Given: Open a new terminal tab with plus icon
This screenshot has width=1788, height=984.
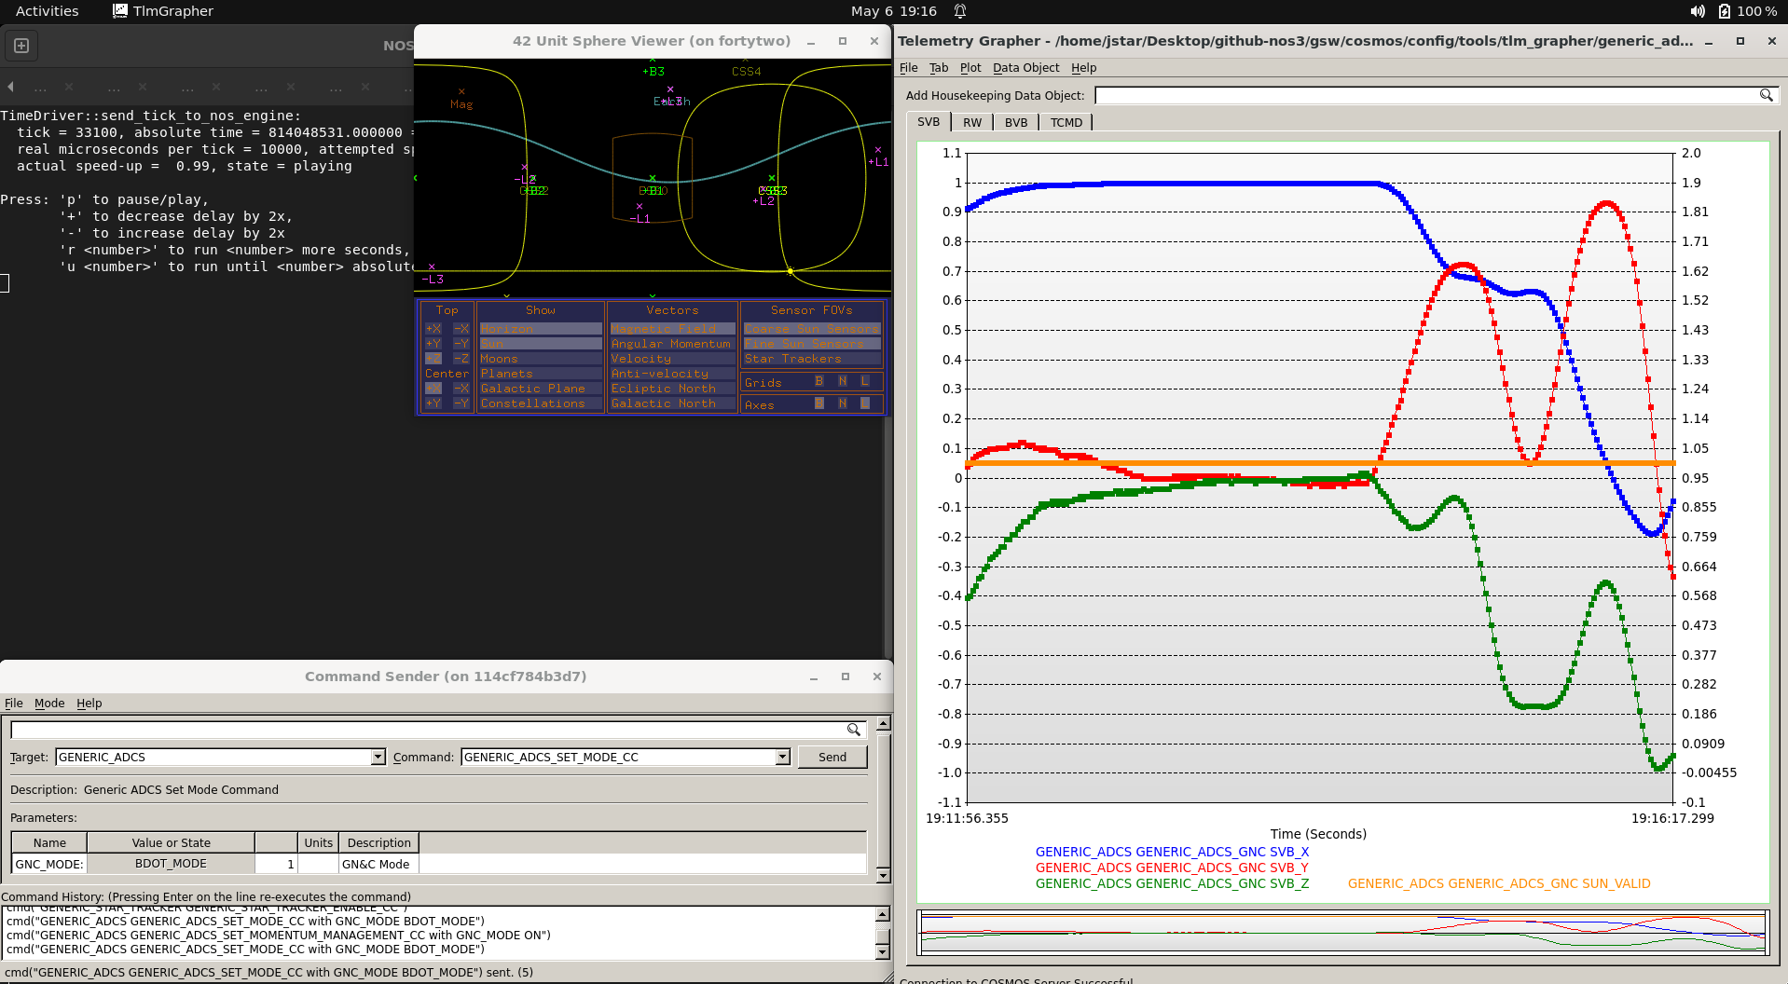Looking at the screenshot, I should (21, 46).
